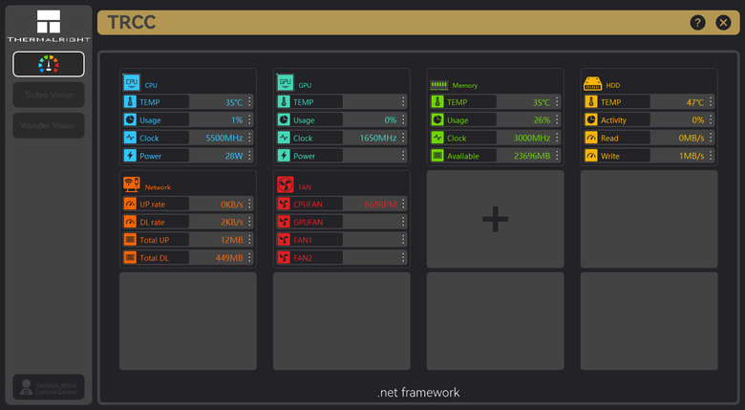Select the Total DL network row
The height and width of the screenshot is (410, 745).
(188, 258)
